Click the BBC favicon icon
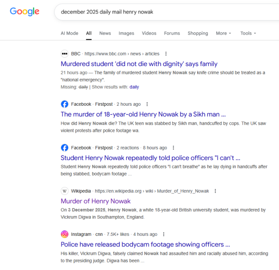This screenshot has height=270, width=279. (x=65, y=54)
